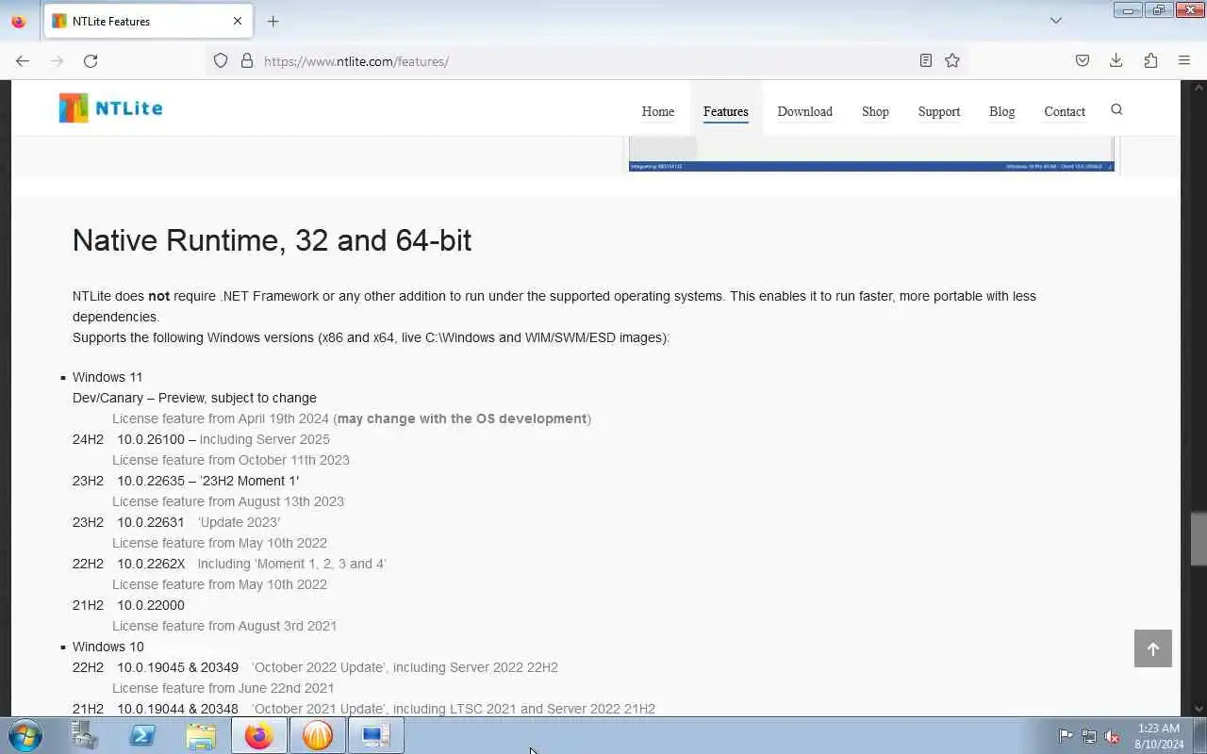The width and height of the screenshot is (1207, 754).
Task: Click the '10.0.19044 & 20348' version text
Action: (x=177, y=709)
